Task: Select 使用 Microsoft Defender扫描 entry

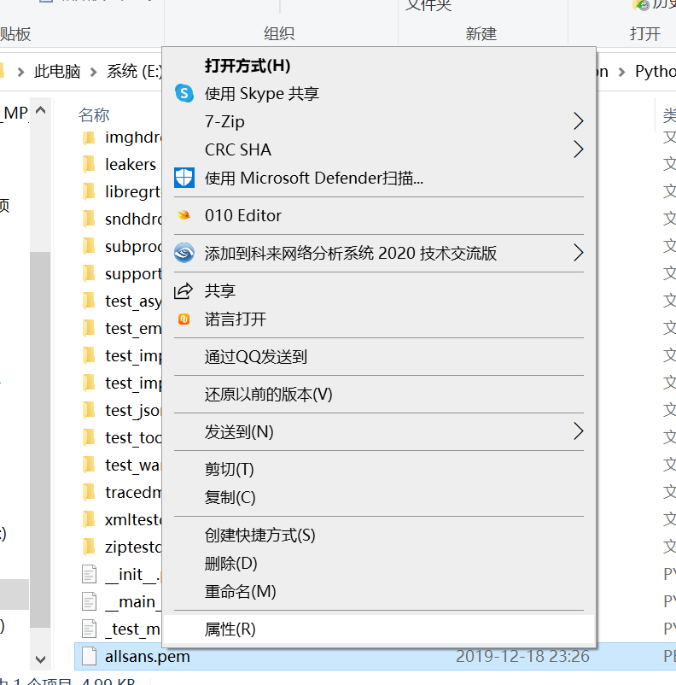Action: 379,178
